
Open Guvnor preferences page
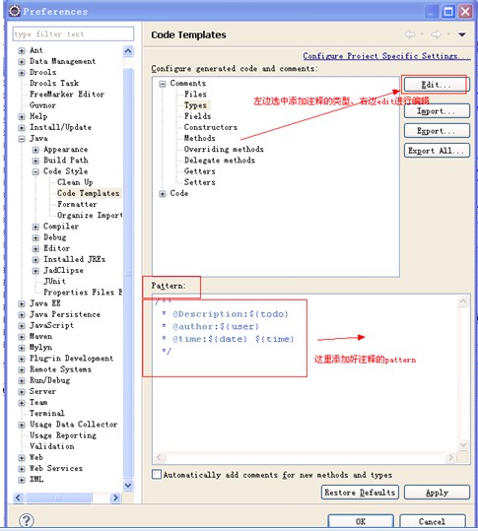coord(42,105)
